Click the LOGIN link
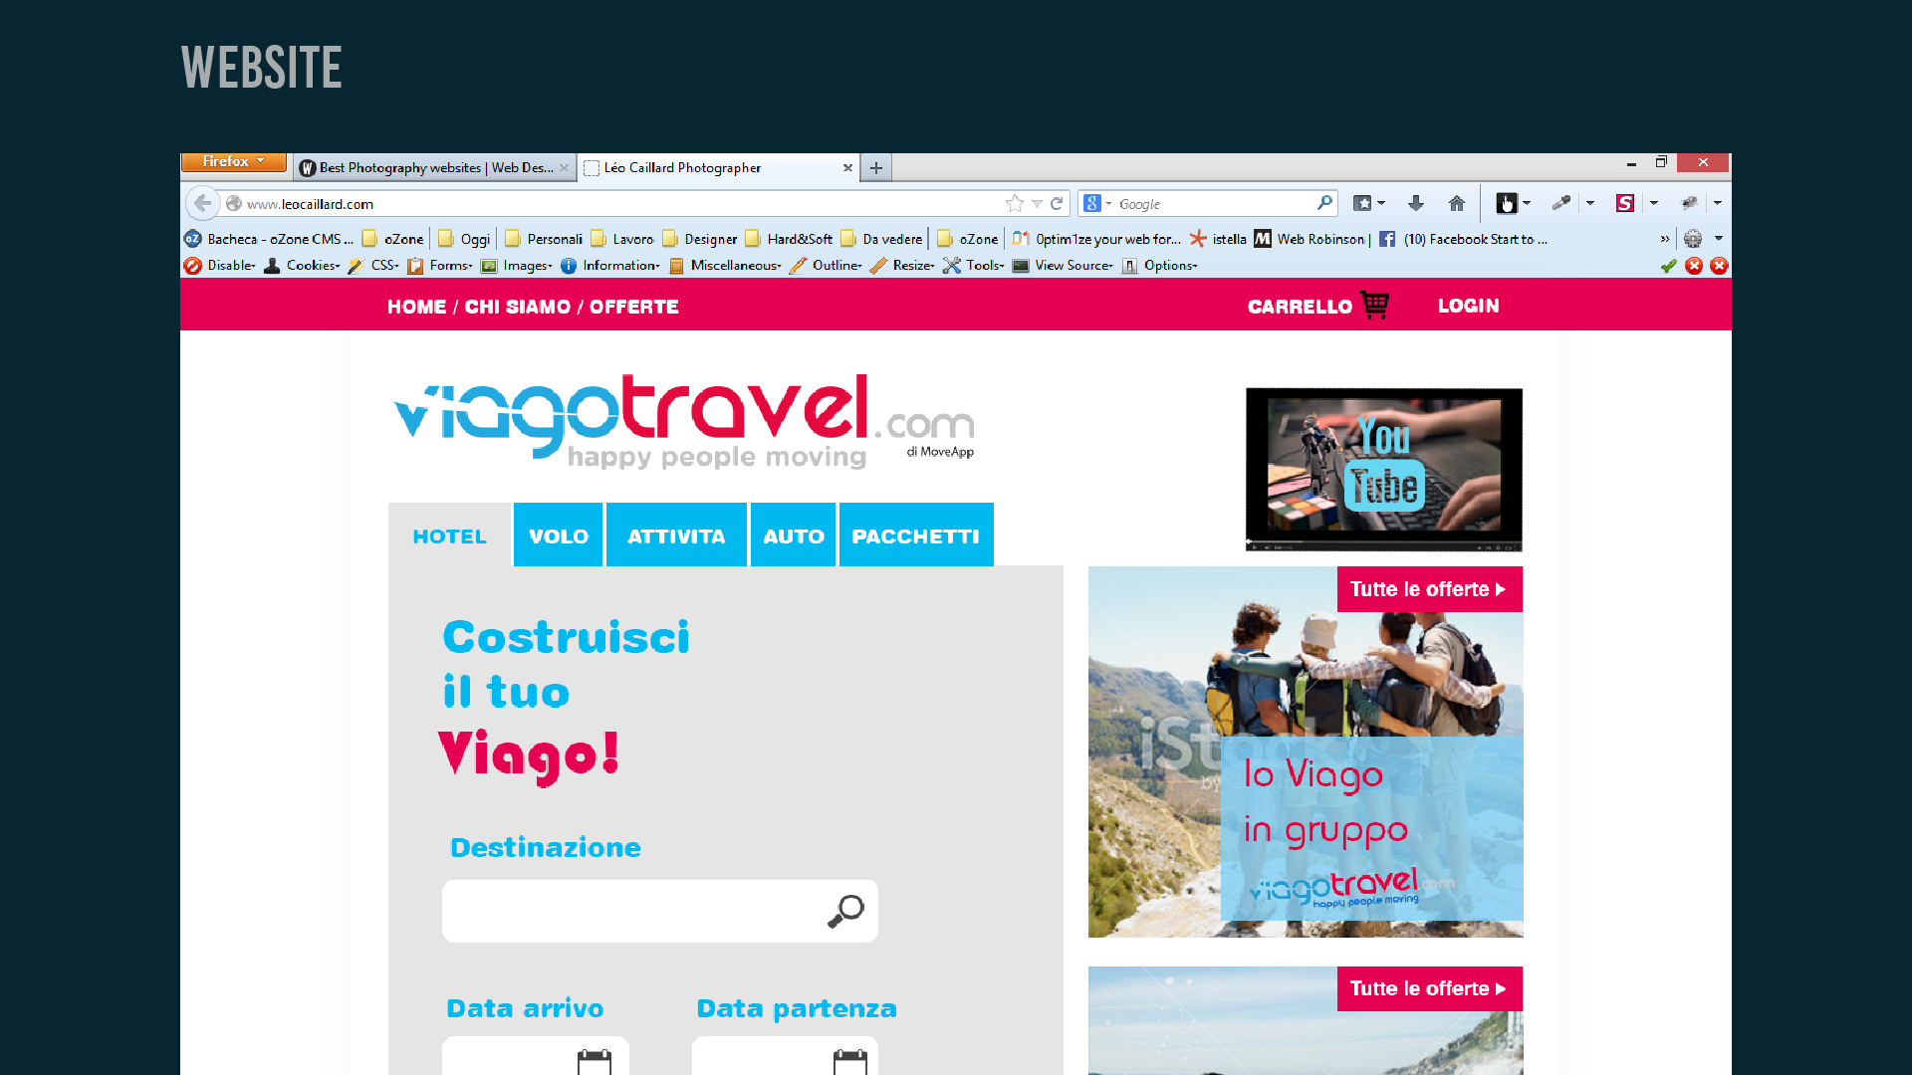The image size is (1912, 1075). [1469, 306]
